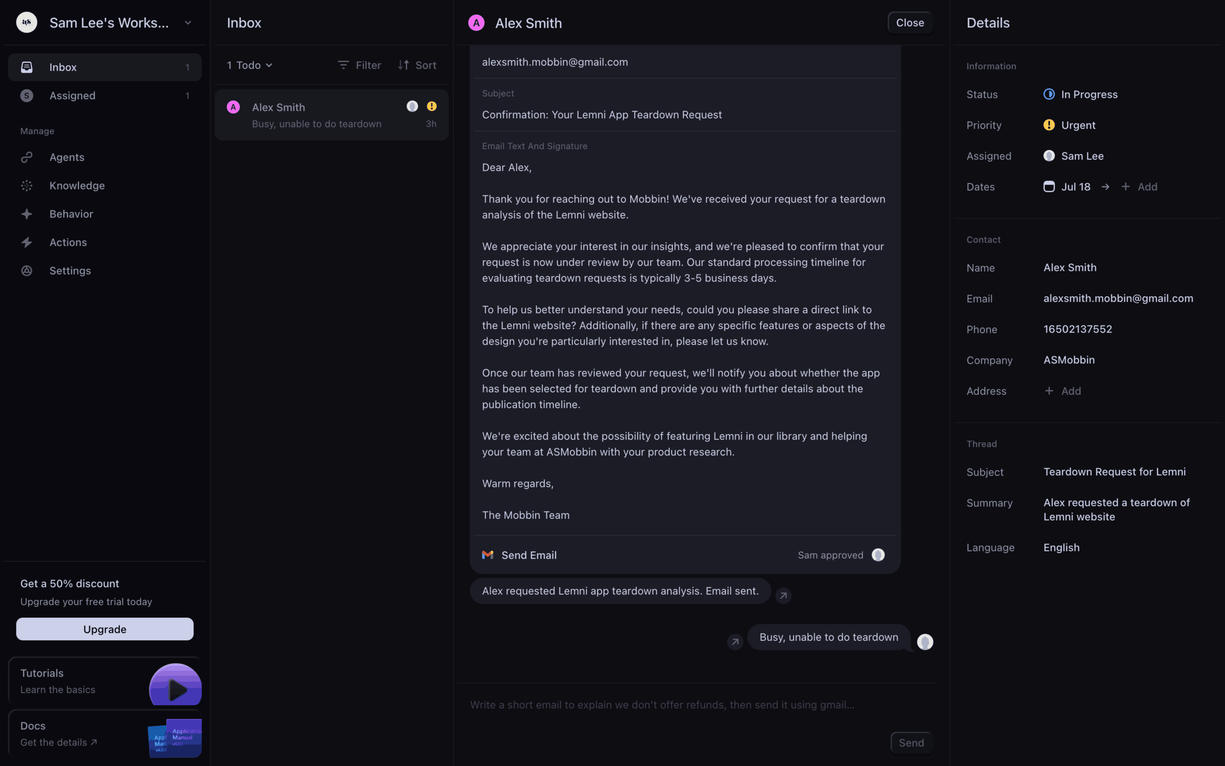Add an end date in Dates
Screen dimensions: 1225x766
click(1140, 186)
